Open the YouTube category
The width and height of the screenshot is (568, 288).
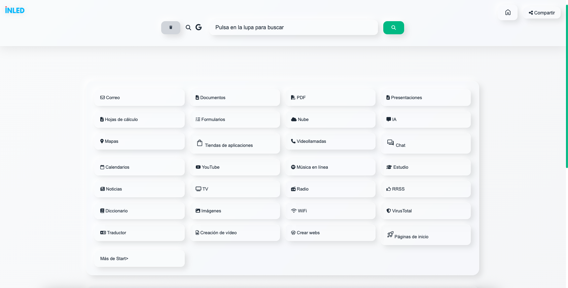coord(235,167)
